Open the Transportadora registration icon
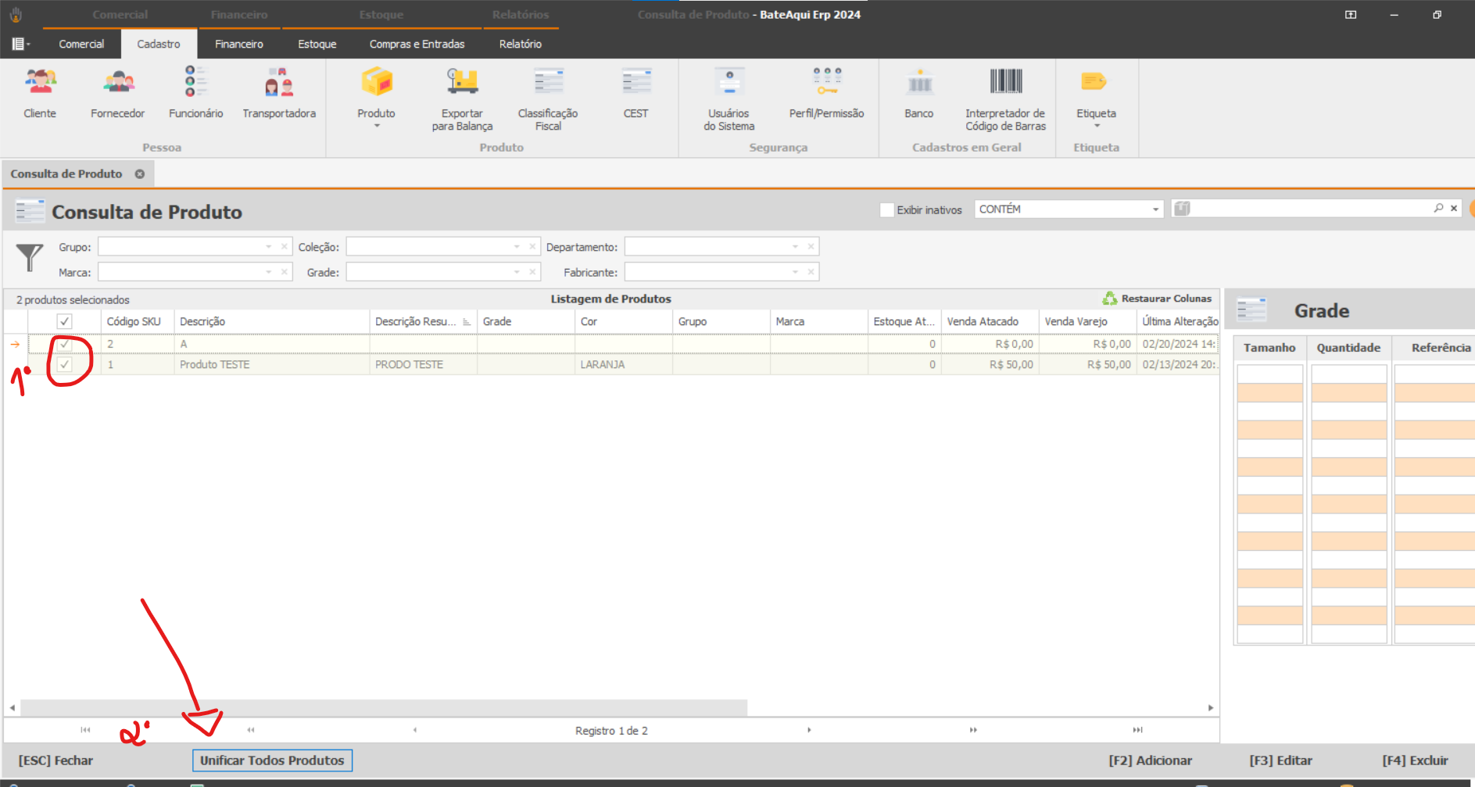This screenshot has height=787, width=1475. (279, 81)
